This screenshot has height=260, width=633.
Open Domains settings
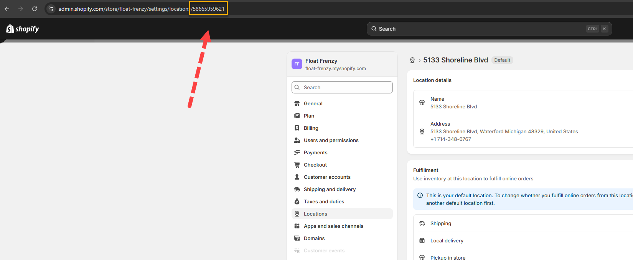click(x=314, y=238)
